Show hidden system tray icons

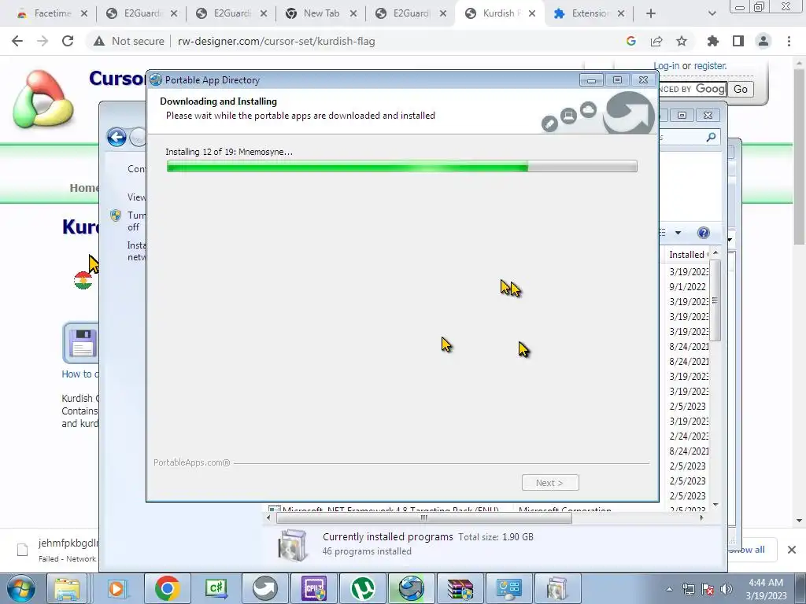point(669,590)
